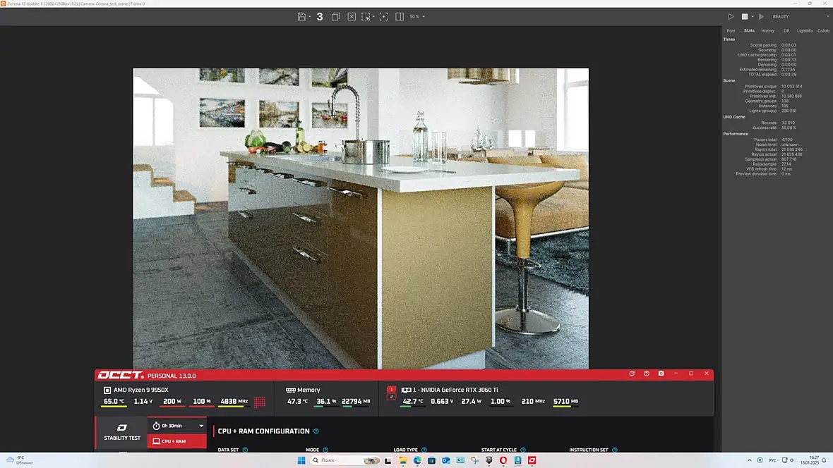Screen dimensions: 833x468
Task: Click the clear framebuffer X icon
Action: click(x=352, y=16)
